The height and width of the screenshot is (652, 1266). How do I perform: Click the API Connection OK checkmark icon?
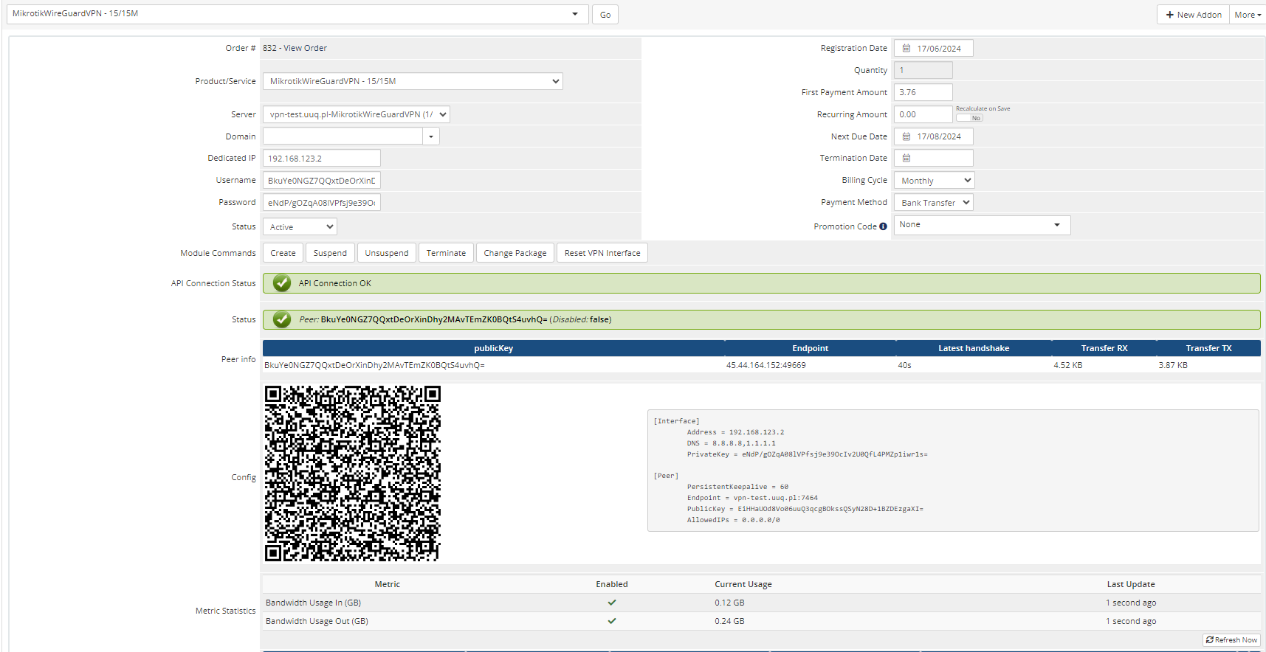[x=282, y=283]
